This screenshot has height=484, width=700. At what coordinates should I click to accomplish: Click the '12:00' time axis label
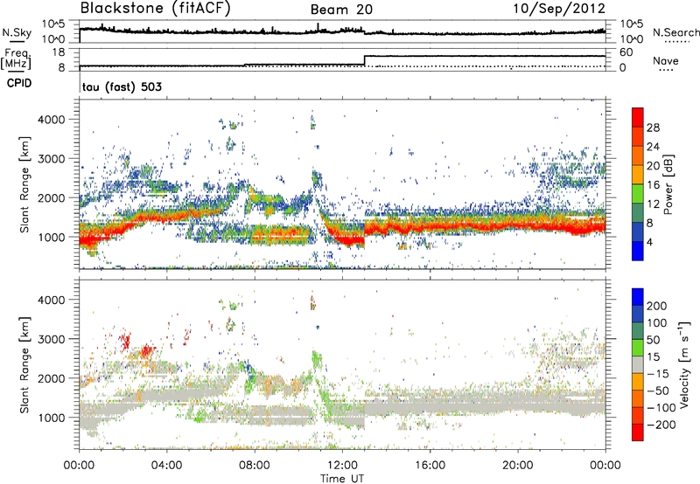pos(342,466)
